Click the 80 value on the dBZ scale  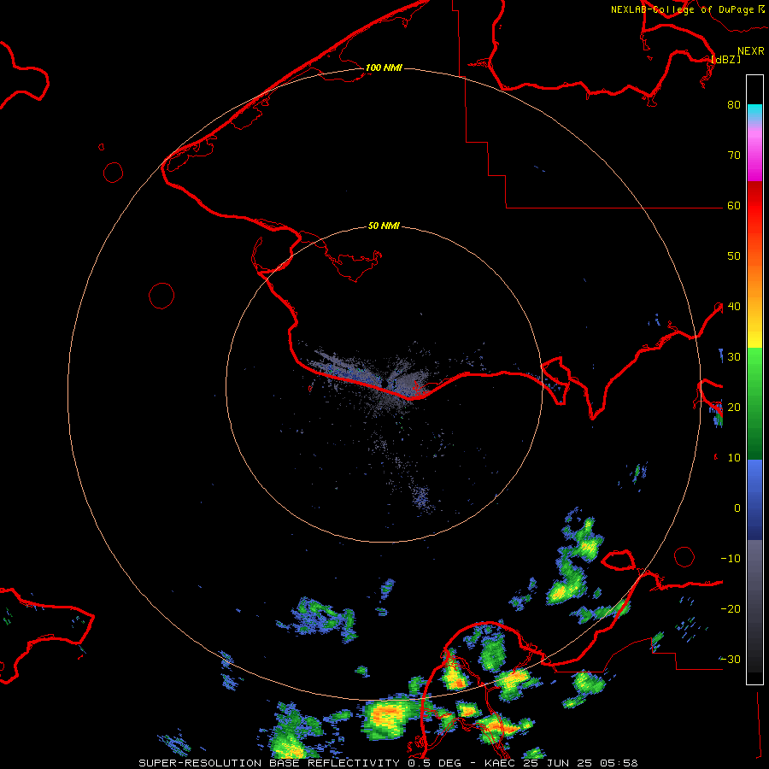point(734,104)
